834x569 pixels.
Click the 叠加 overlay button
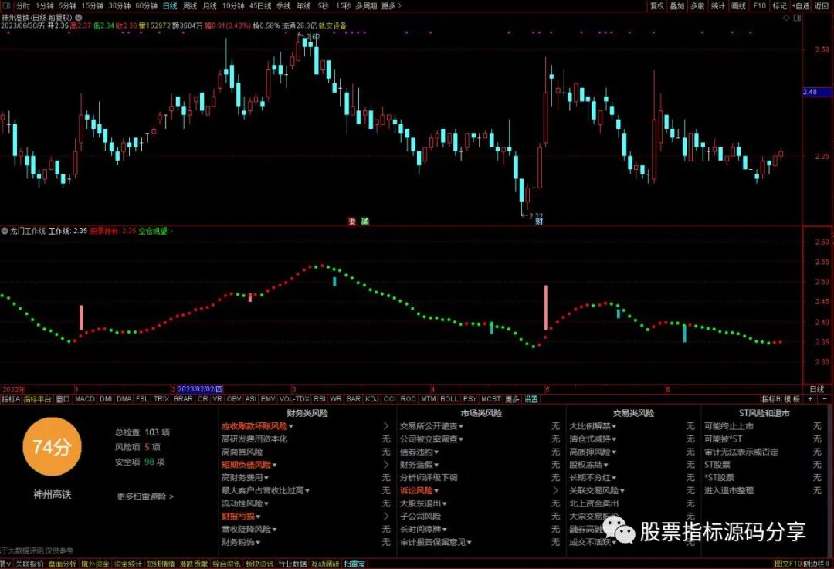677,6
